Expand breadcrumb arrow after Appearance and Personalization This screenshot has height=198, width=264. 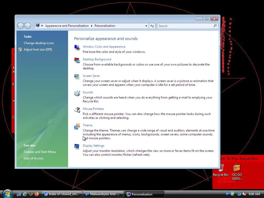(92, 26)
